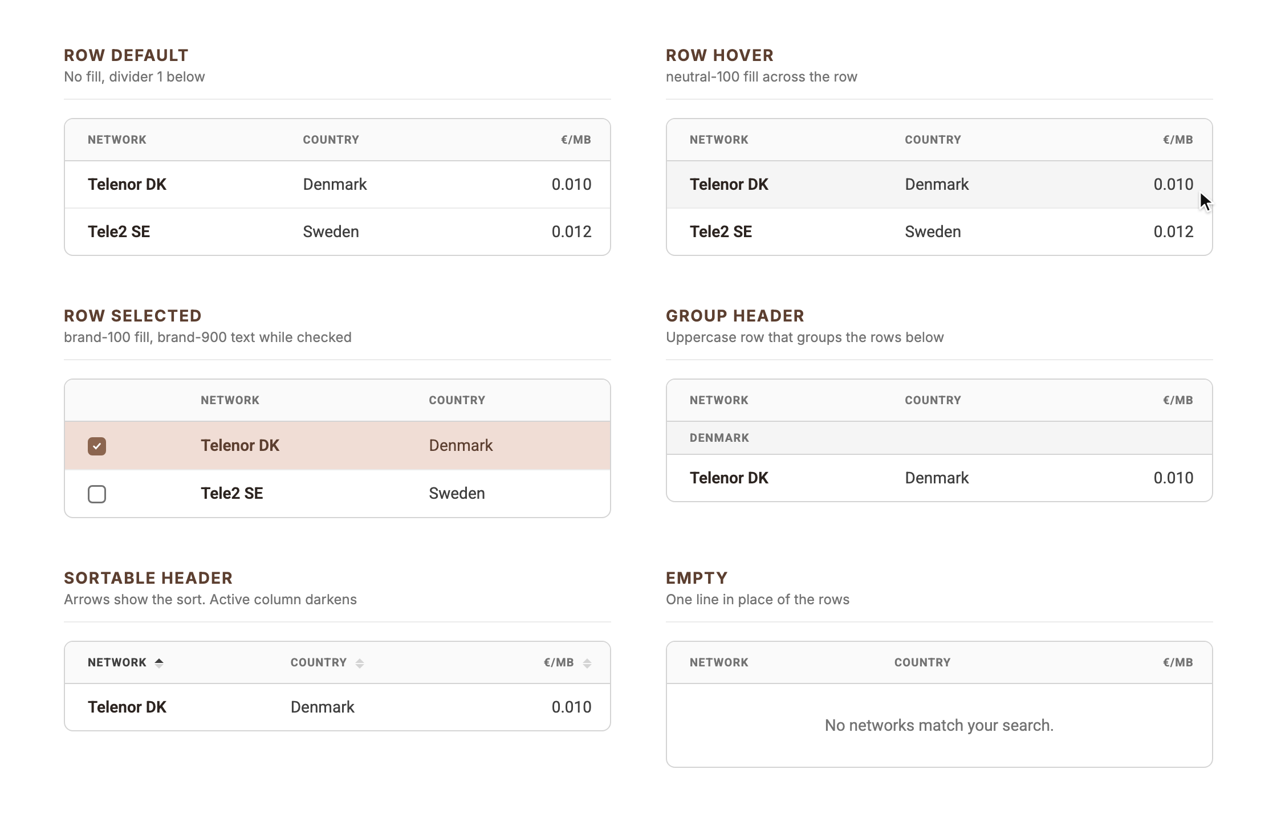Click the COUNTRY column sort arrows
This screenshot has width=1277, height=822.
[360, 663]
